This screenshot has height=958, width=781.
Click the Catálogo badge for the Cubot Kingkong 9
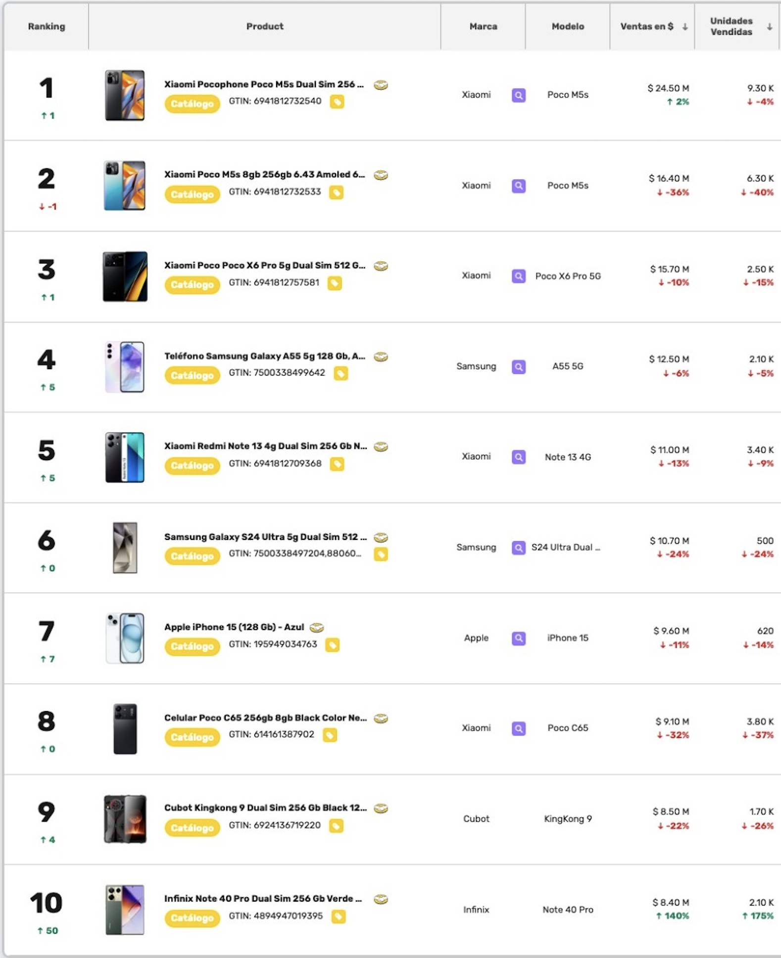pyautogui.click(x=192, y=828)
